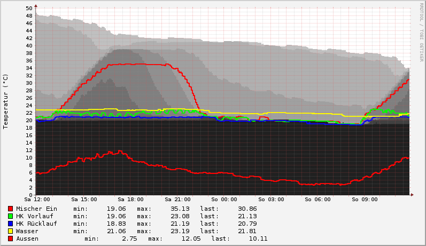This screenshot has width=426, height=246.
Task: Click the red Mischer Ein legend swatch
Action: 10,209
